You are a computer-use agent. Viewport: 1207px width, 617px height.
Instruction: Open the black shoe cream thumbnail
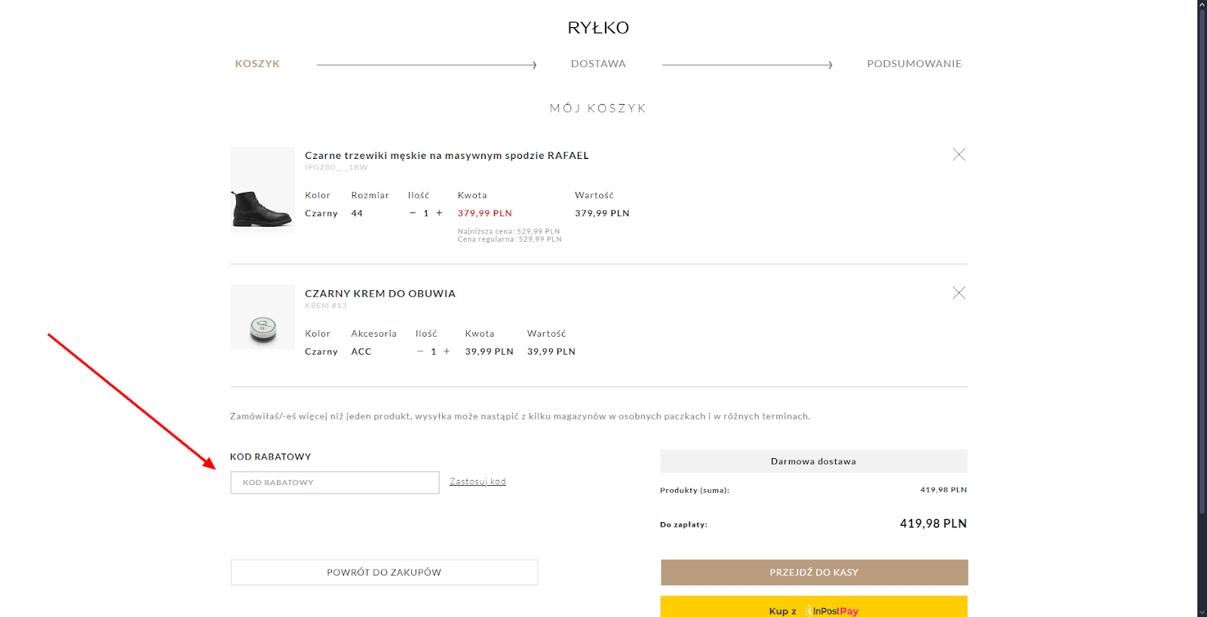coord(263,317)
